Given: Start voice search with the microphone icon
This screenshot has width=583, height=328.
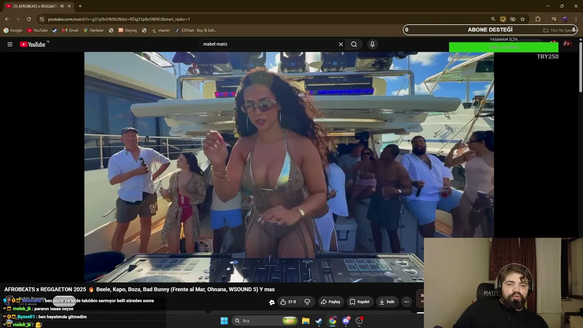Looking at the screenshot, I should (x=372, y=44).
